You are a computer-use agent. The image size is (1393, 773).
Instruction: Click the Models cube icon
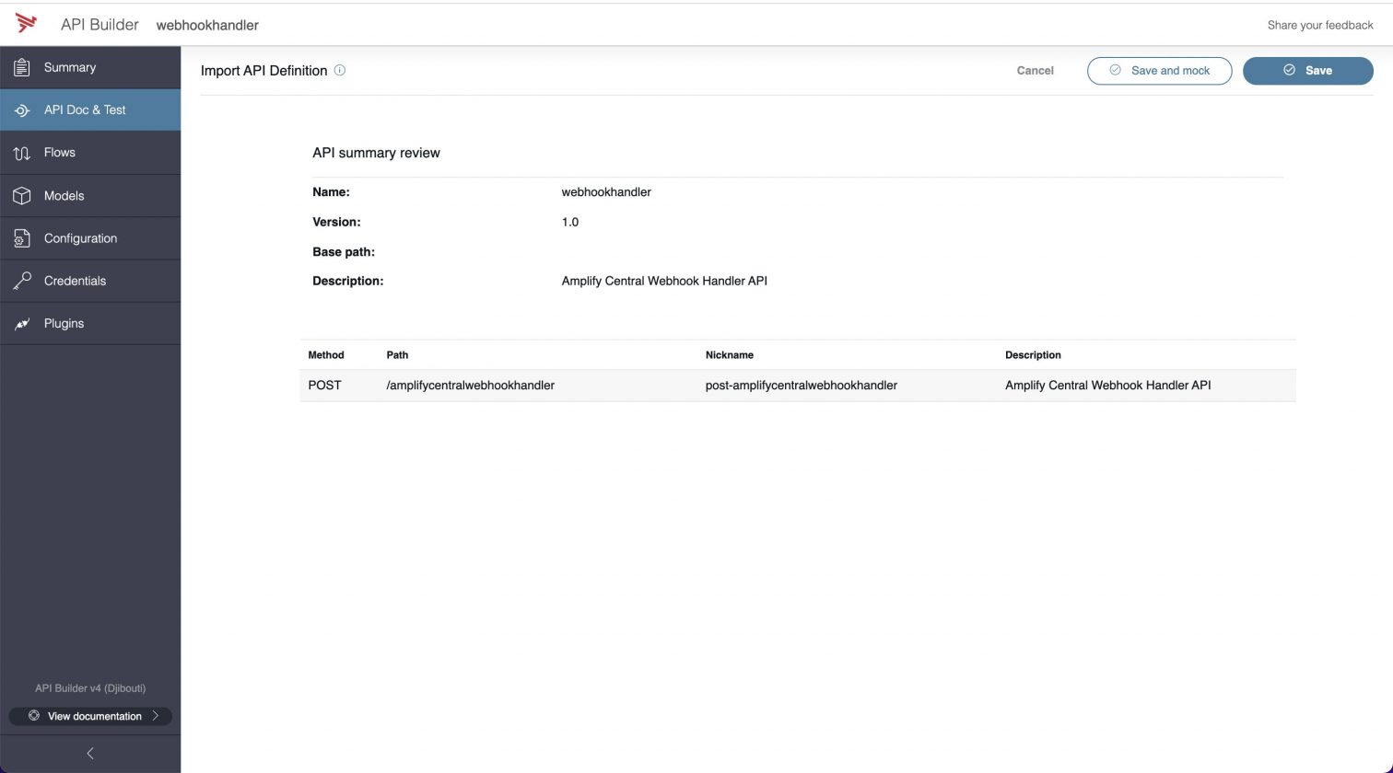22,195
